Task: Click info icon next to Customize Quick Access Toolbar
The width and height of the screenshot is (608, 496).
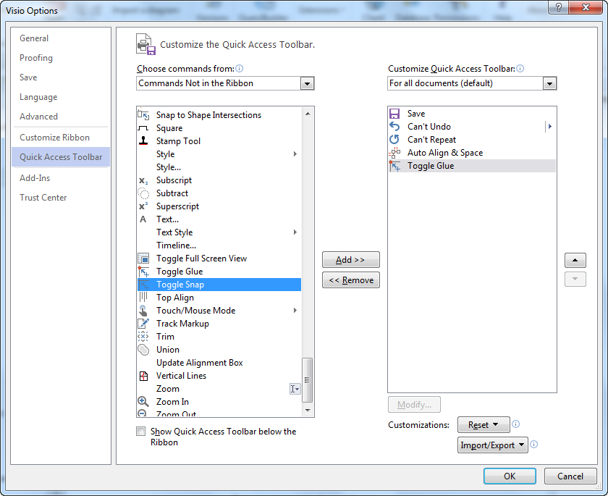Action: [520, 69]
